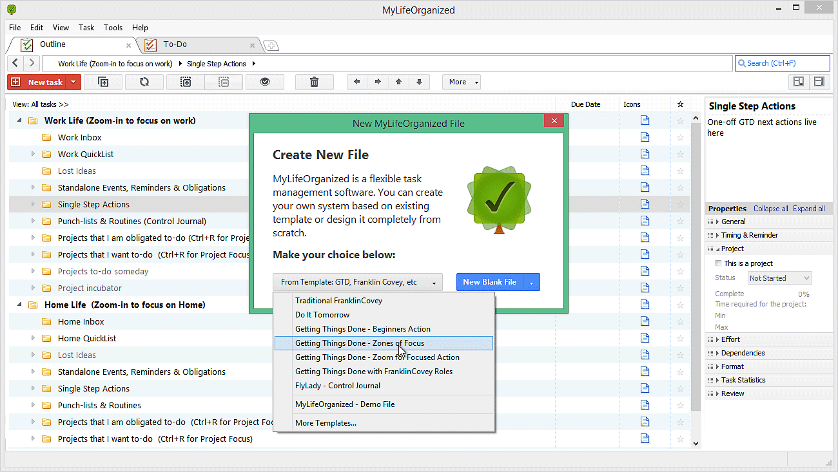
Task: Click the move up arrow toolbar icon
Action: click(x=398, y=82)
